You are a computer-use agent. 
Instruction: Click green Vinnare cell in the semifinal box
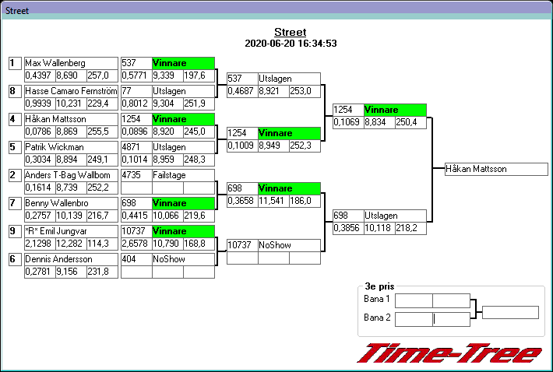tap(395, 110)
